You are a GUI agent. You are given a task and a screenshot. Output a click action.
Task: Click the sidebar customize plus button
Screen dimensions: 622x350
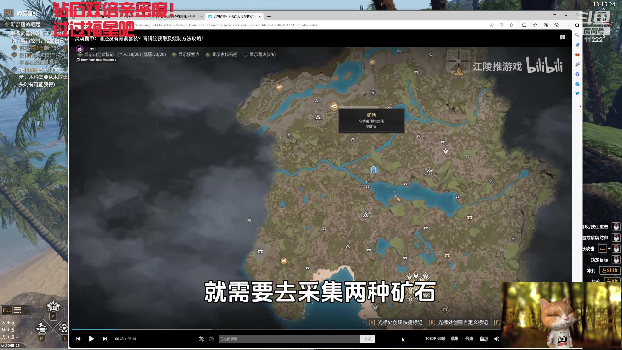pyautogui.click(x=577, y=109)
